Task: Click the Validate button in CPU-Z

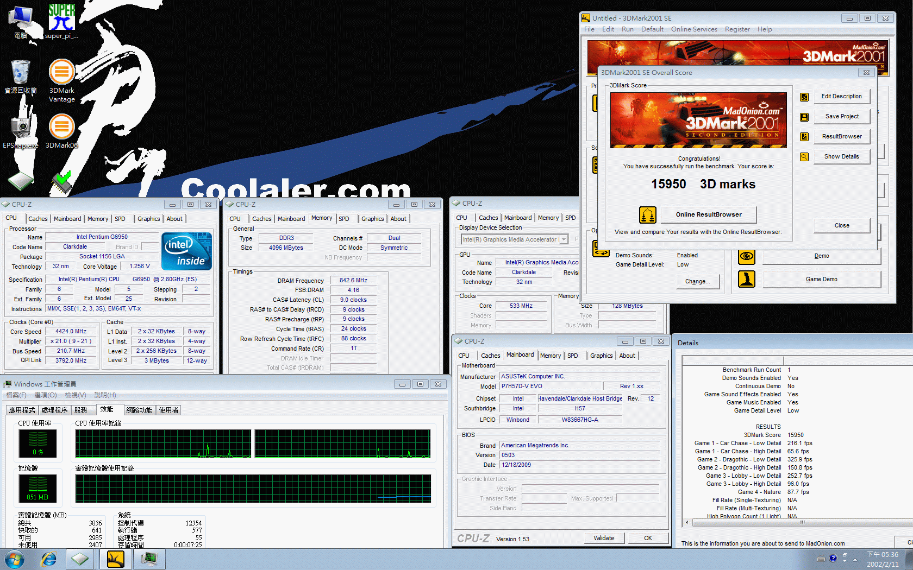Action: [604, 539]
